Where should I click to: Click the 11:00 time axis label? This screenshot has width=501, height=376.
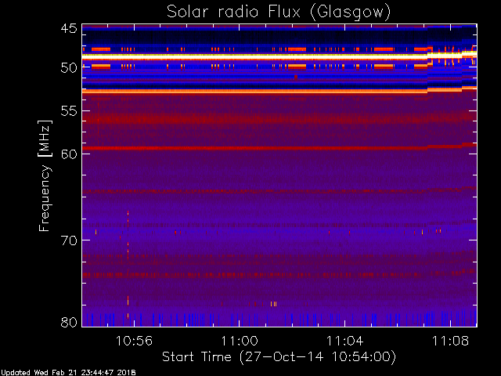(x=240, y=341)
